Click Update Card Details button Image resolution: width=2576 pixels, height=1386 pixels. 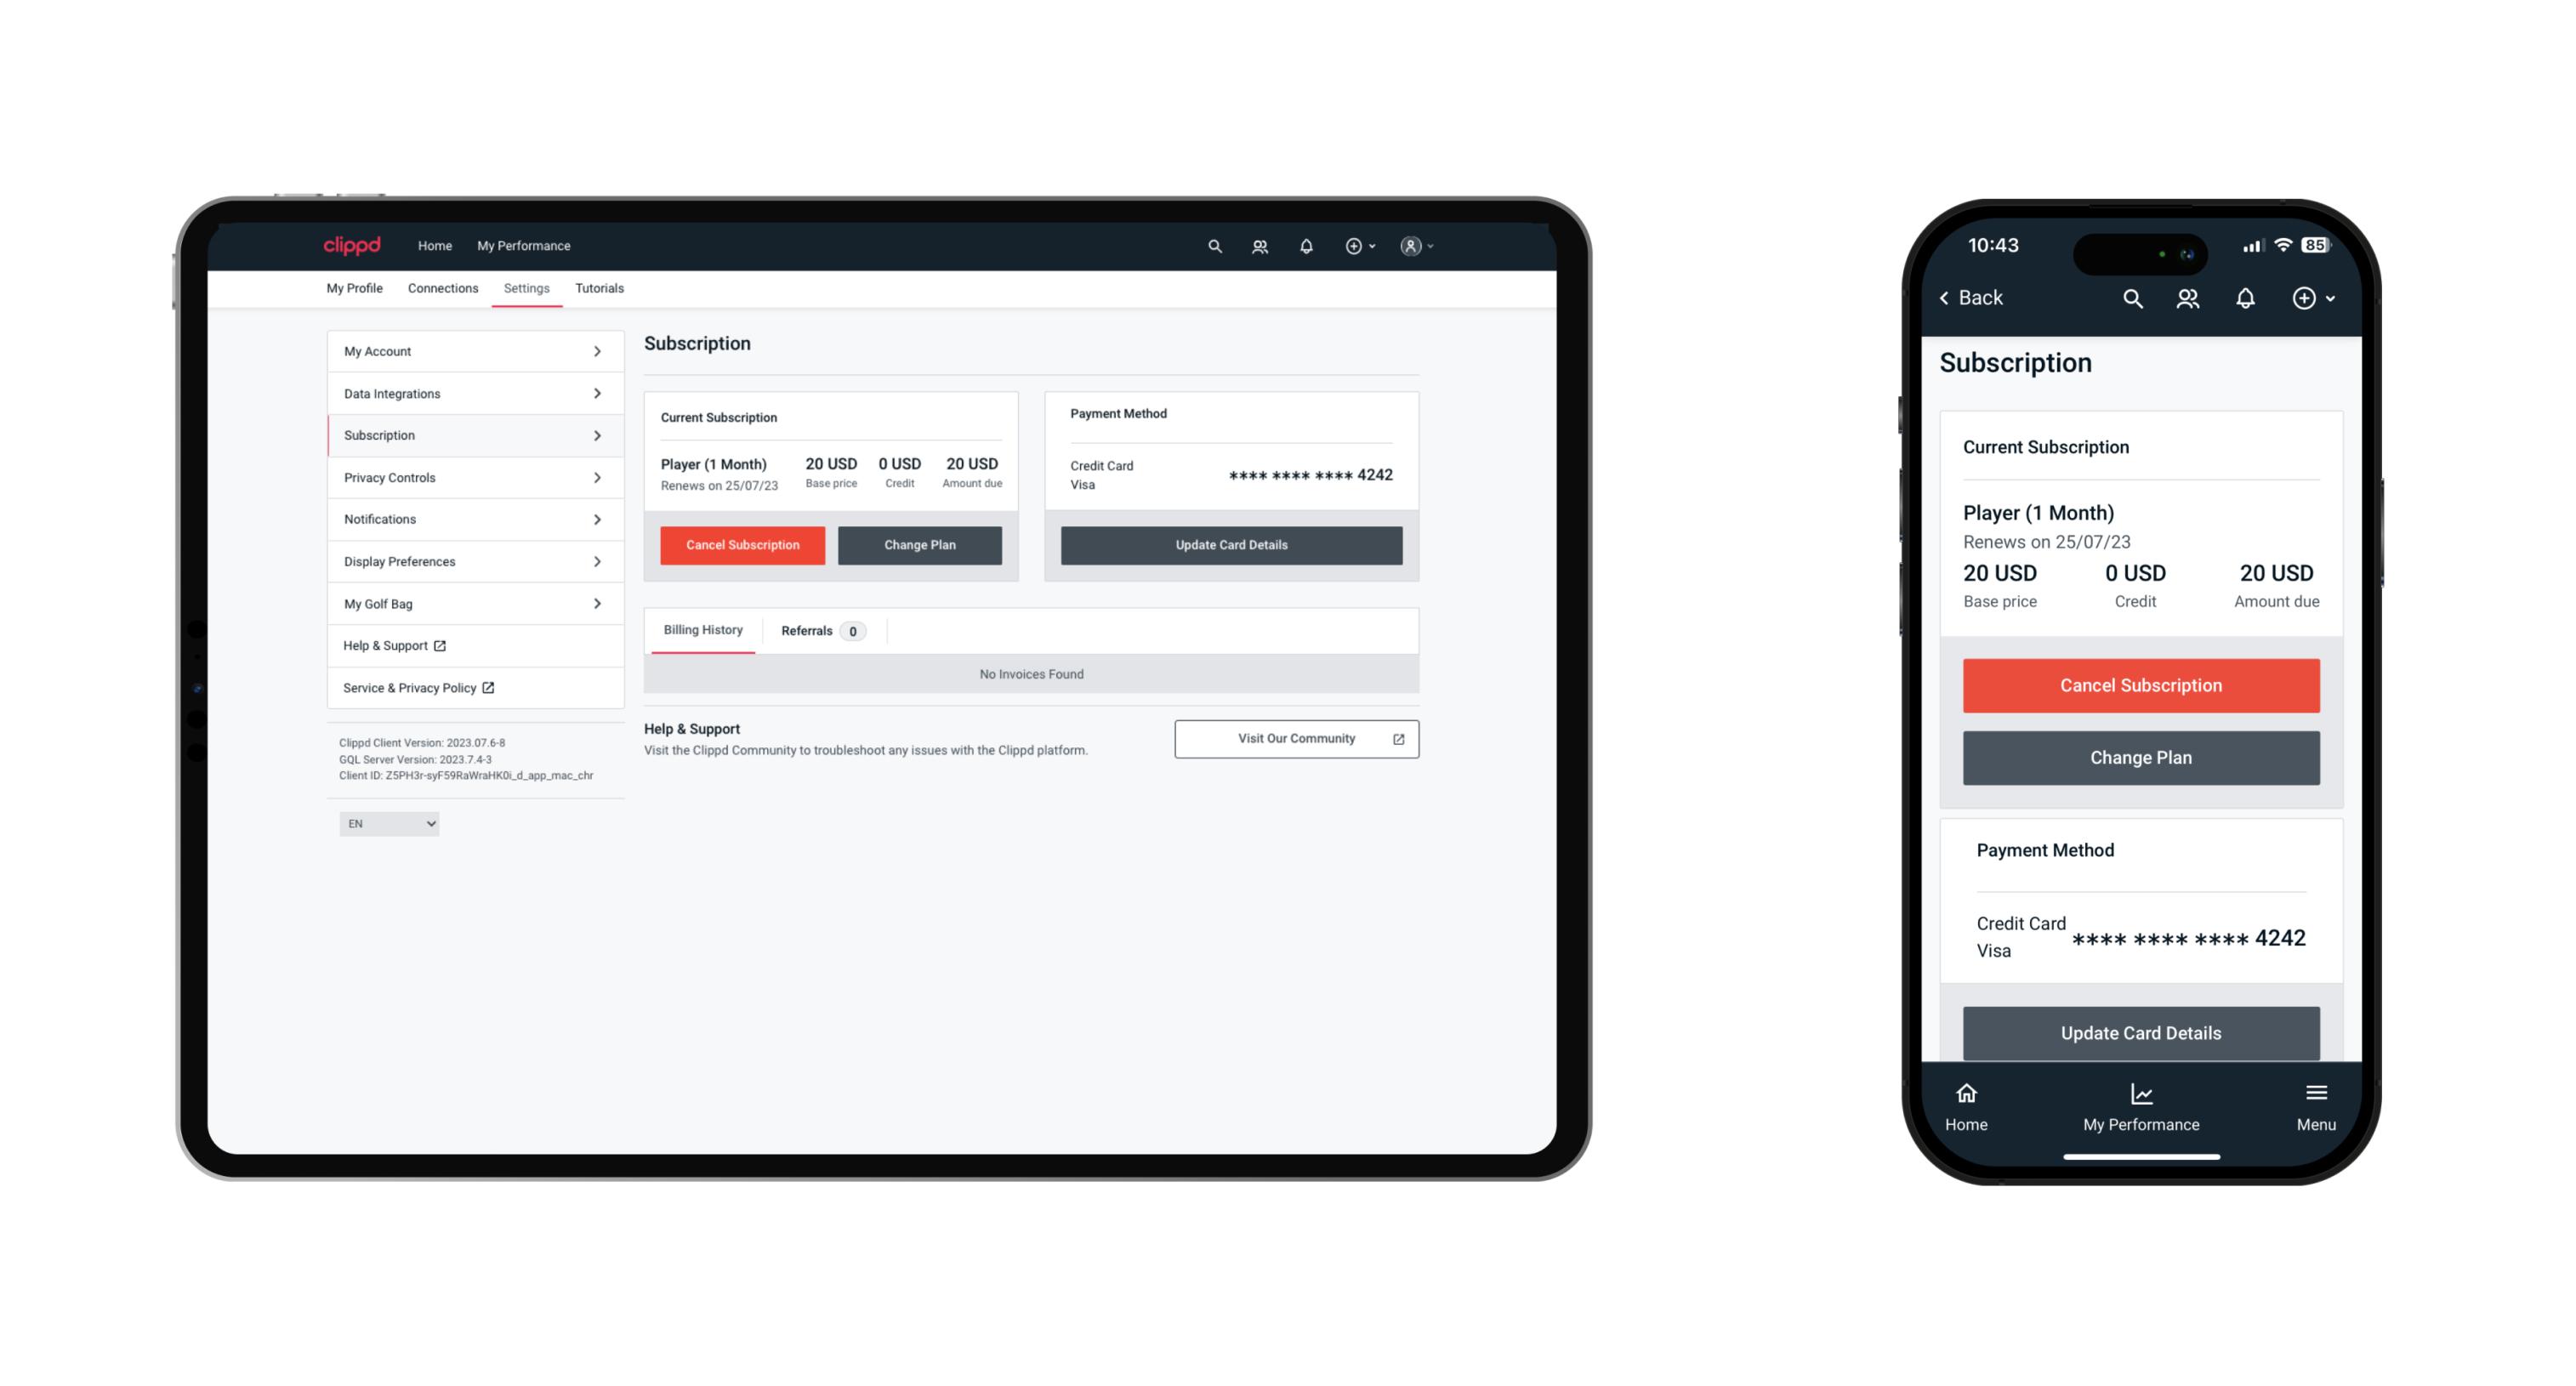point(1229,544)
